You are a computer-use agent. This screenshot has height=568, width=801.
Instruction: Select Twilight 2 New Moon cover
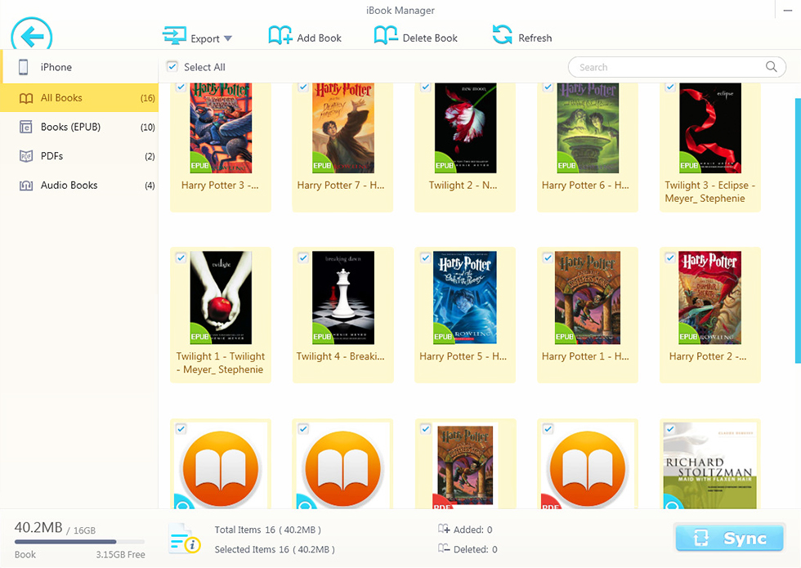(x=465, y=128)
